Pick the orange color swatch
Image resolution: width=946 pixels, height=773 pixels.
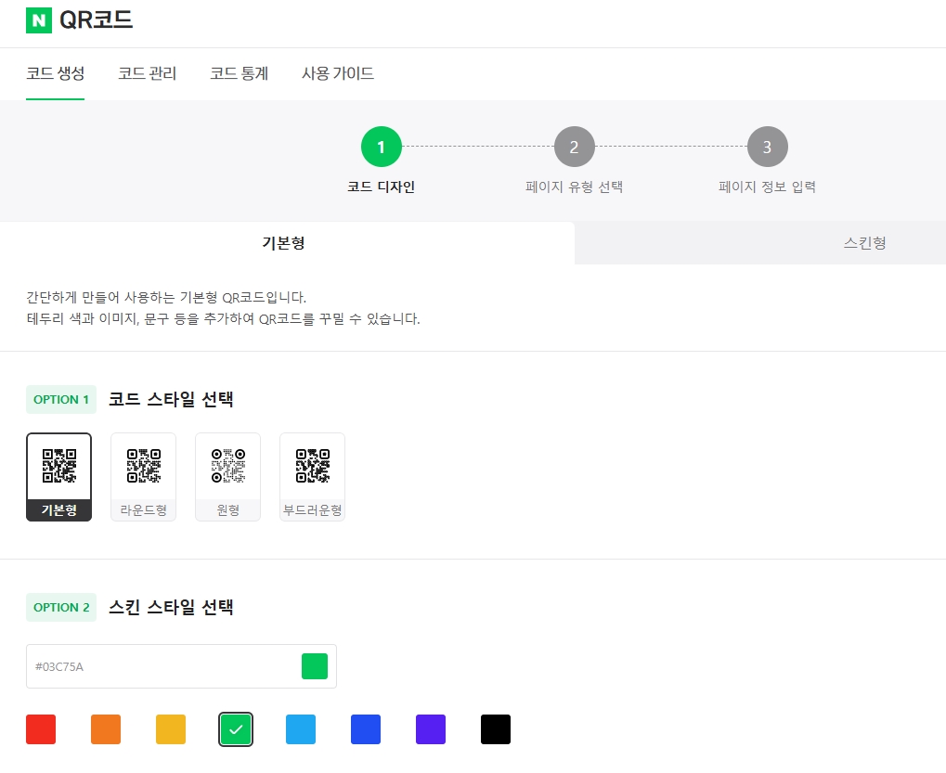106,729
